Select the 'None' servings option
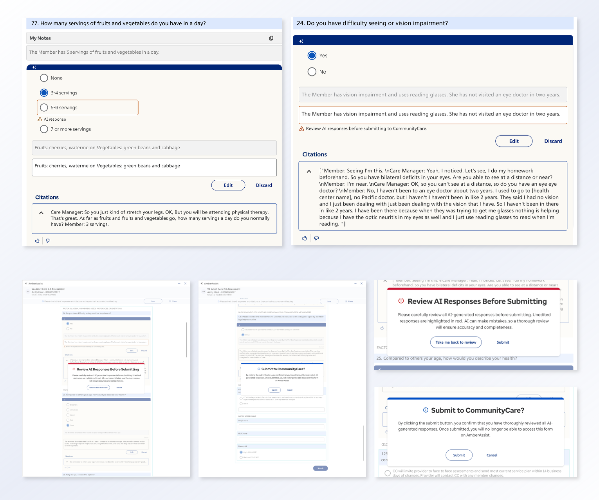Viewport: 599px width, 500px height. (44, 78)
